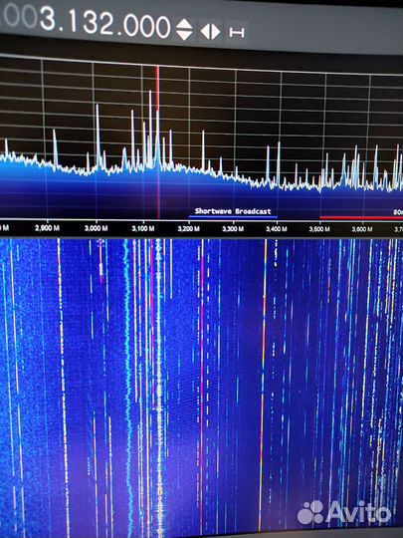The height and width of the screenshot is (538, 403).
Task: Click the red tuning marker in the spectrum
Action: click(157, 142)
